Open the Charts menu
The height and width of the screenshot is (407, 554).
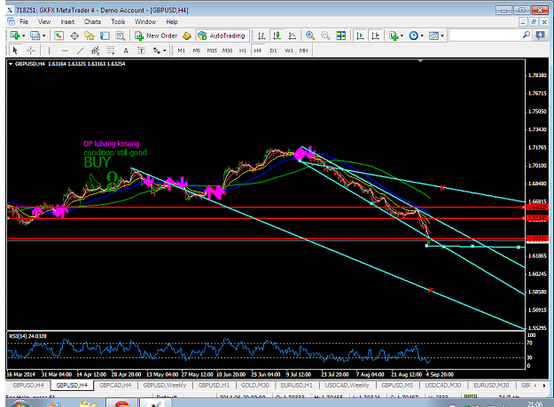92,21
